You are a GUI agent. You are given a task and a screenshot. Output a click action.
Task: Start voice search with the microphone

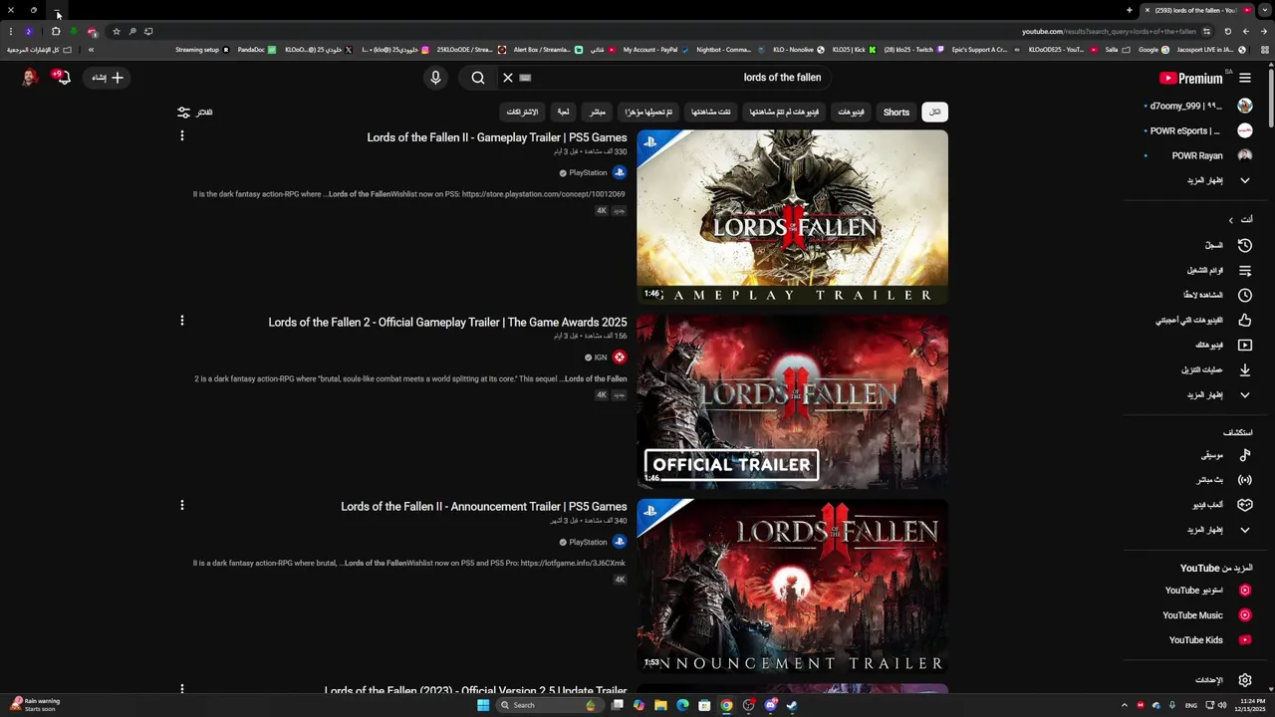[x=435, y=78]
